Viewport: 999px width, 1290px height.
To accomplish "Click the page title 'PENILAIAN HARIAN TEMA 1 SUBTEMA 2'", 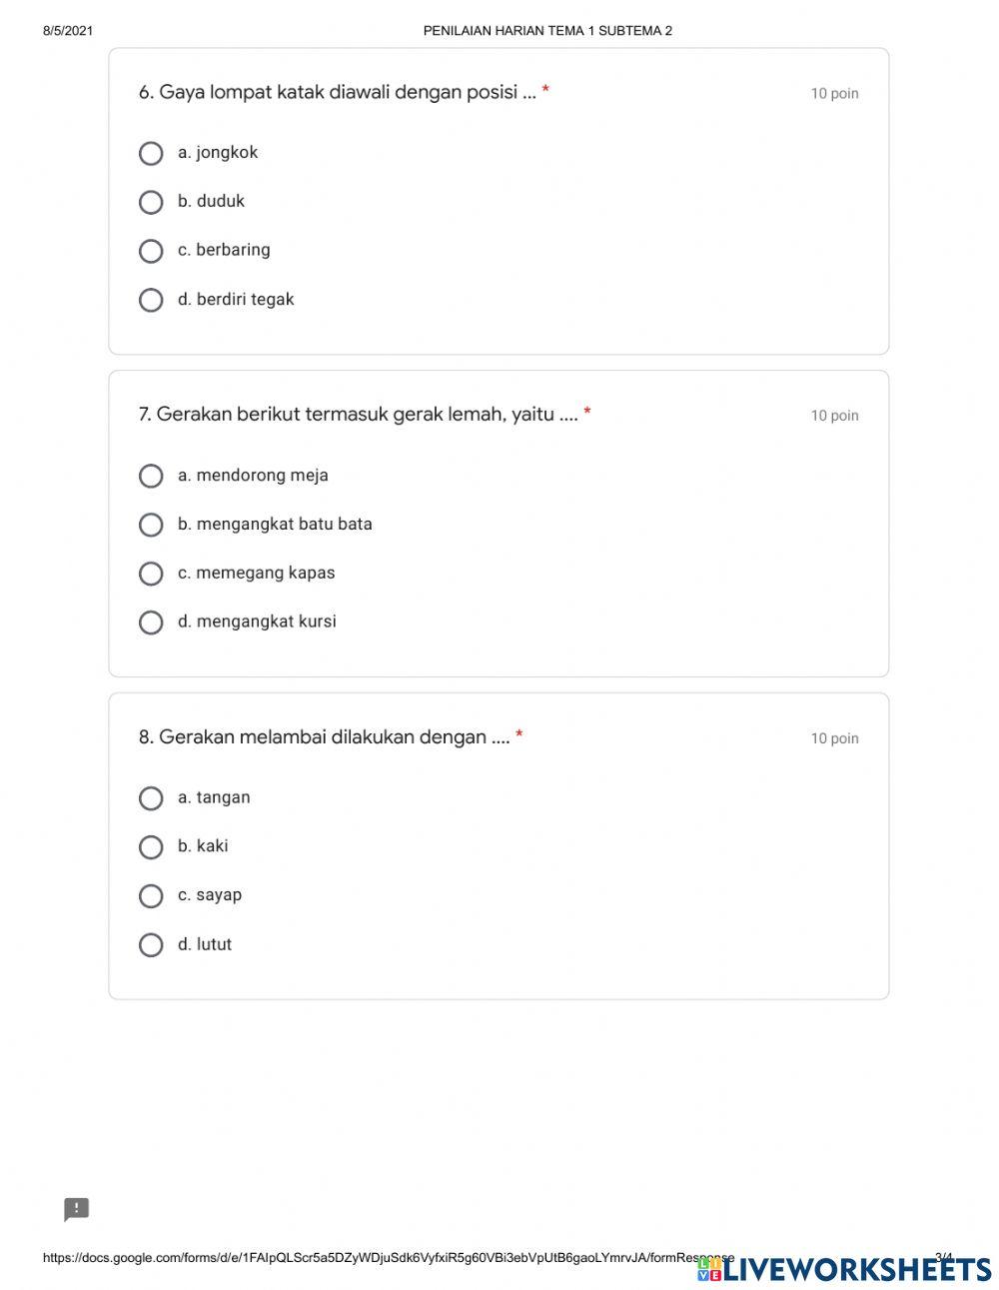I will [x=547, y=31].
